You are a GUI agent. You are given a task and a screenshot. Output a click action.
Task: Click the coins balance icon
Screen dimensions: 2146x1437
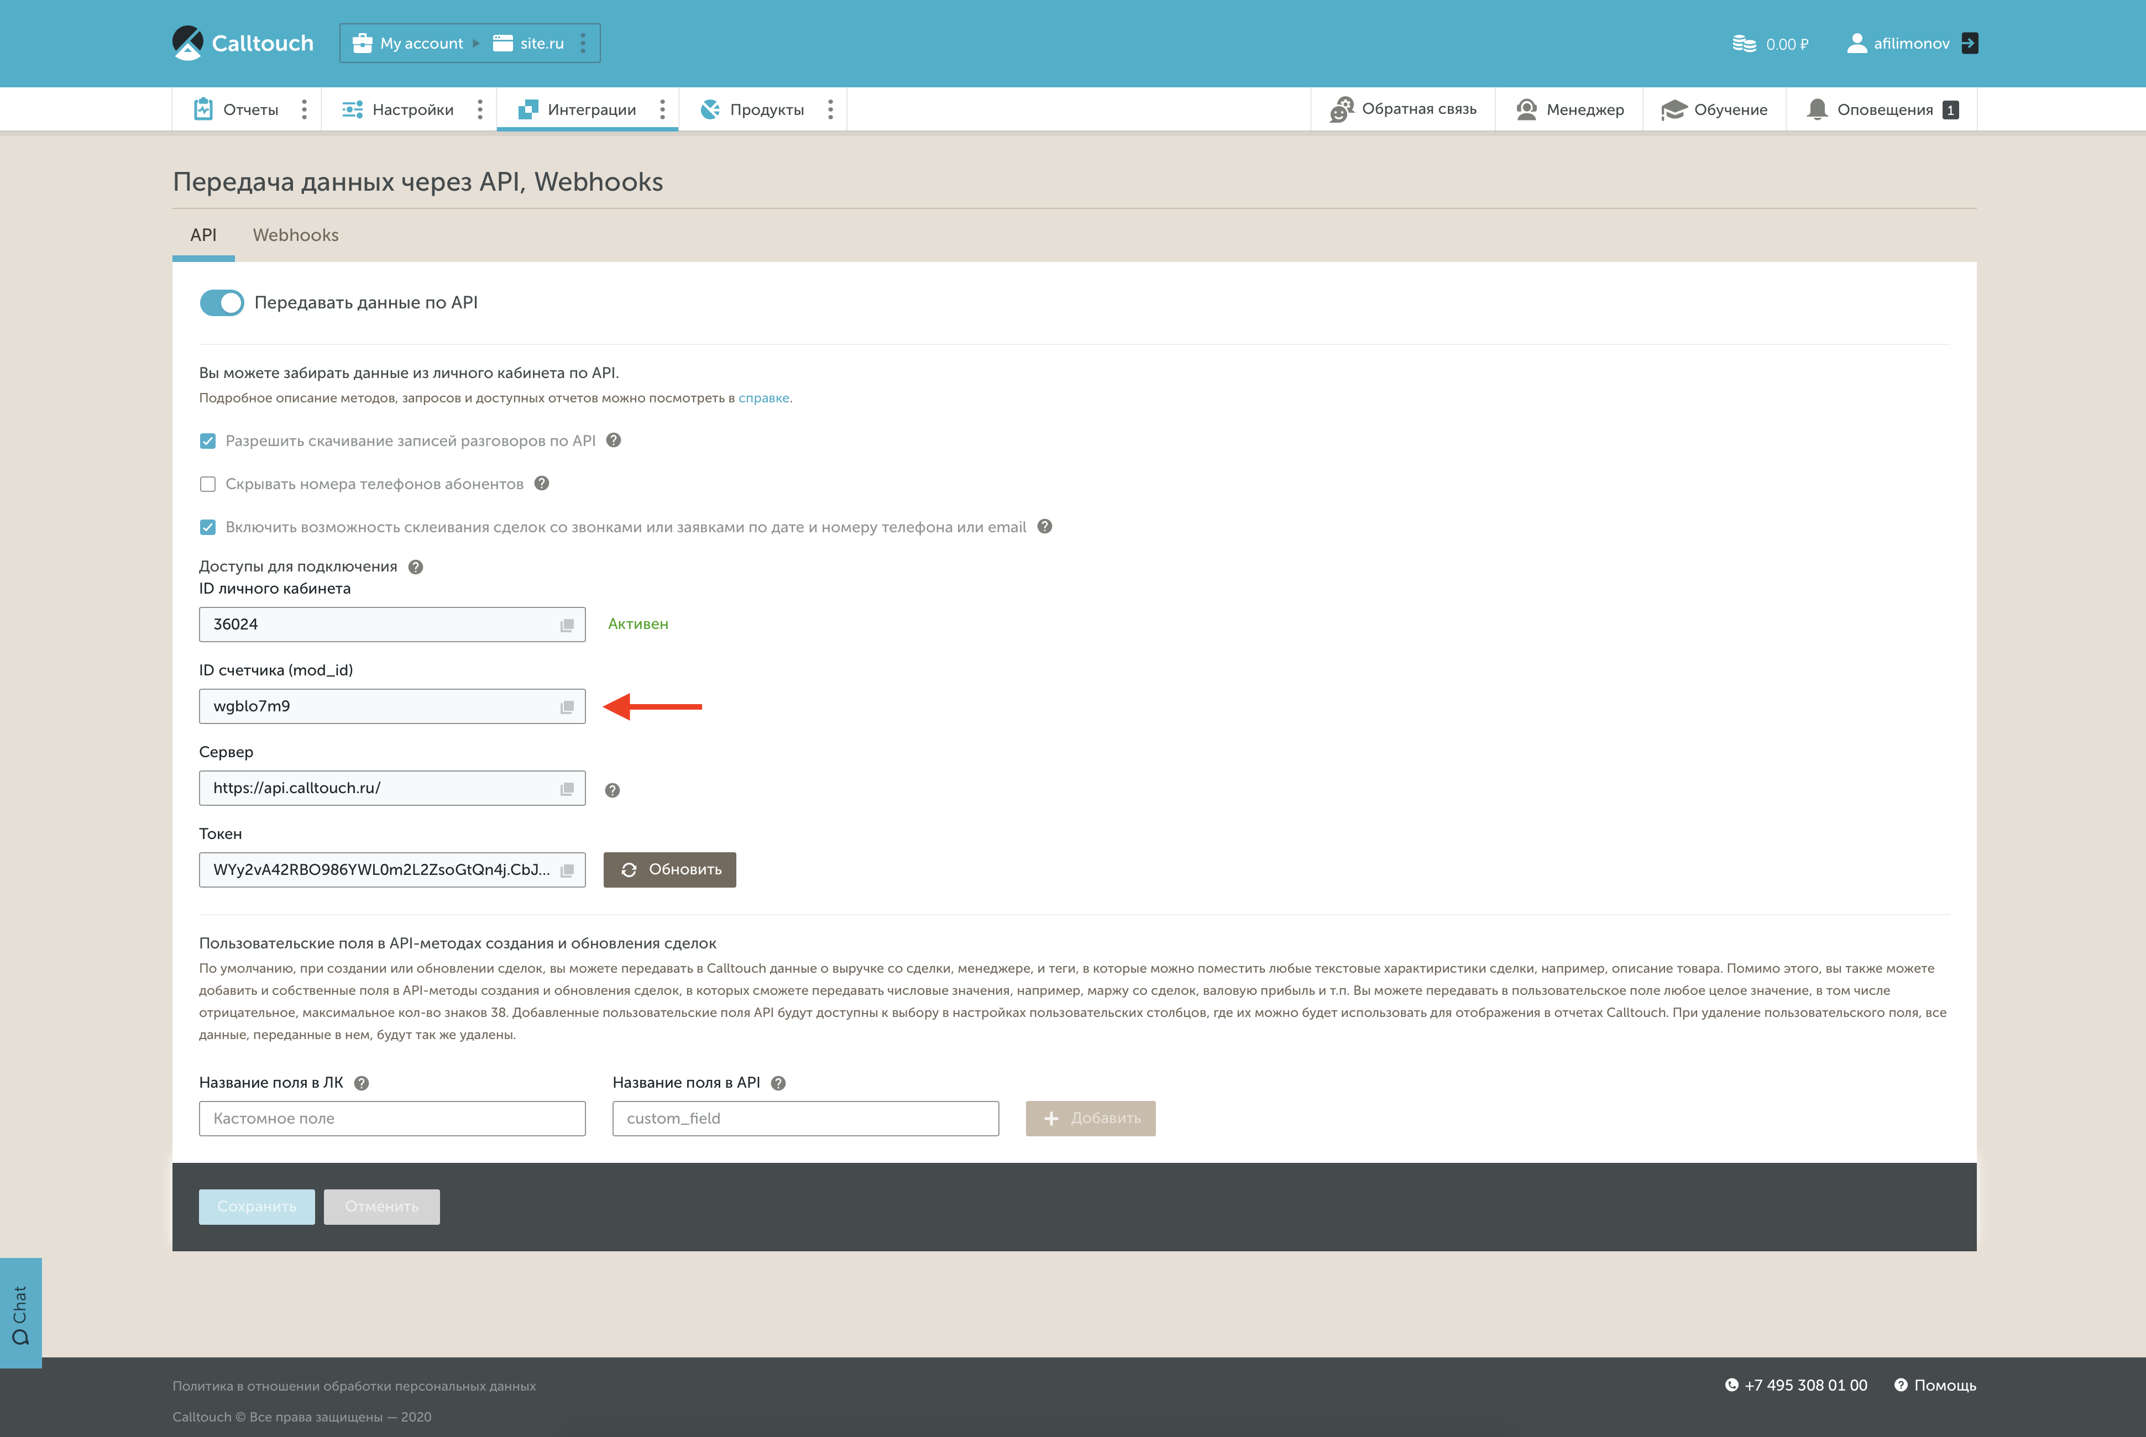pyautogui.click(x=1744, y=44)
